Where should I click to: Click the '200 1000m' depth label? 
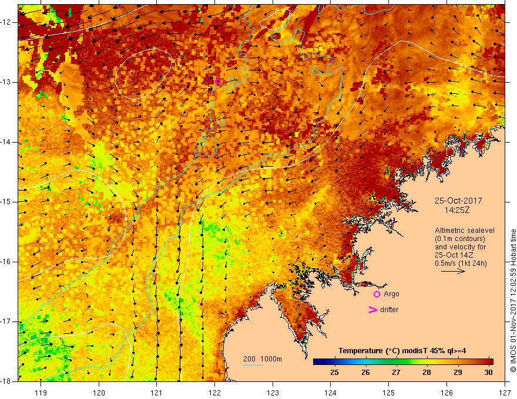pyautogui.click(x=263, y=359)
